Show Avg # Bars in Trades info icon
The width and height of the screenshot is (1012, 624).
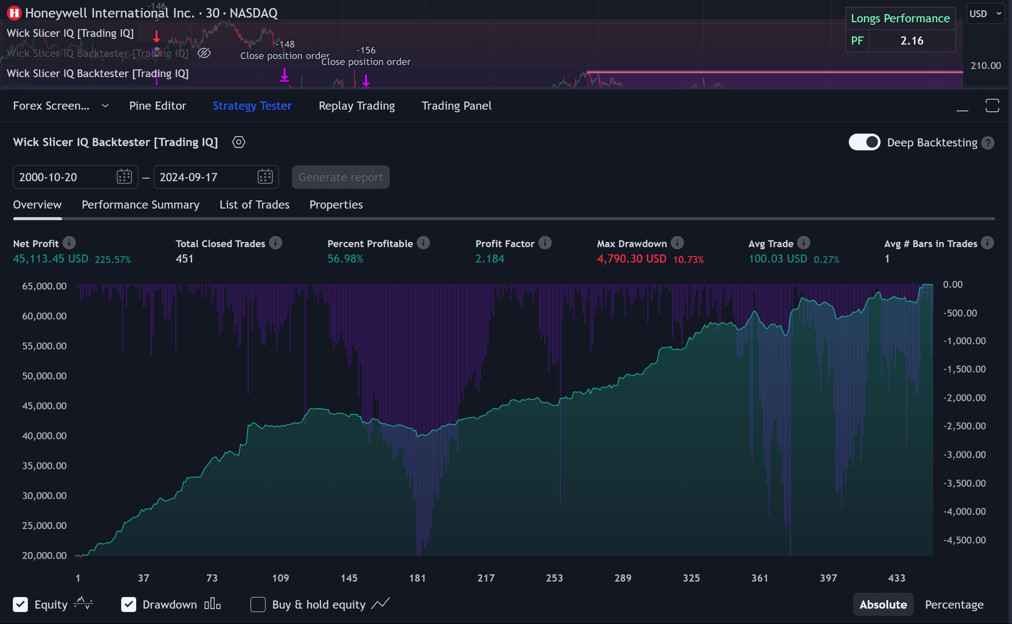[x=987, y=243]
